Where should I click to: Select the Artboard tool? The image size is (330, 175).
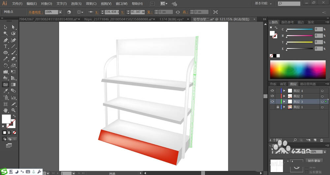[6, 104]
